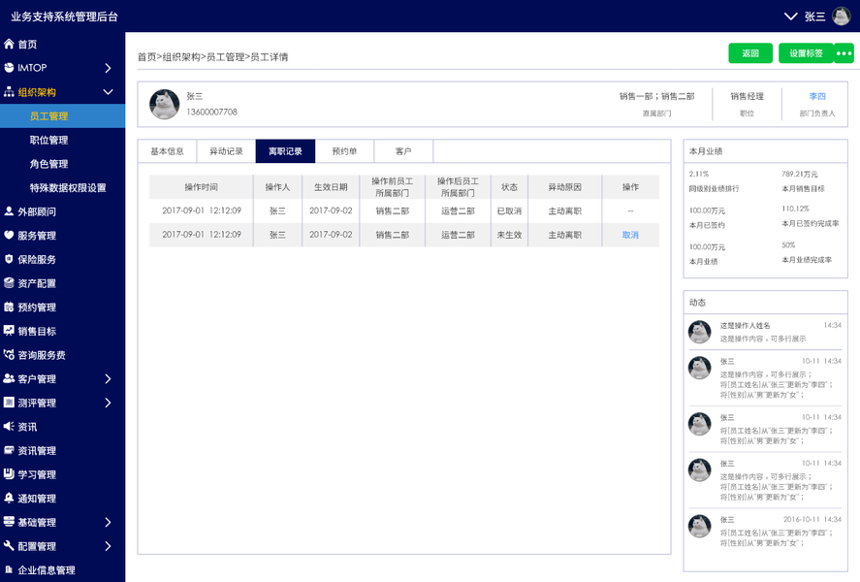Click the 异动原因 column header
Image resolution: width=860 pixels, height=582 pixels.
coord(565,187)
